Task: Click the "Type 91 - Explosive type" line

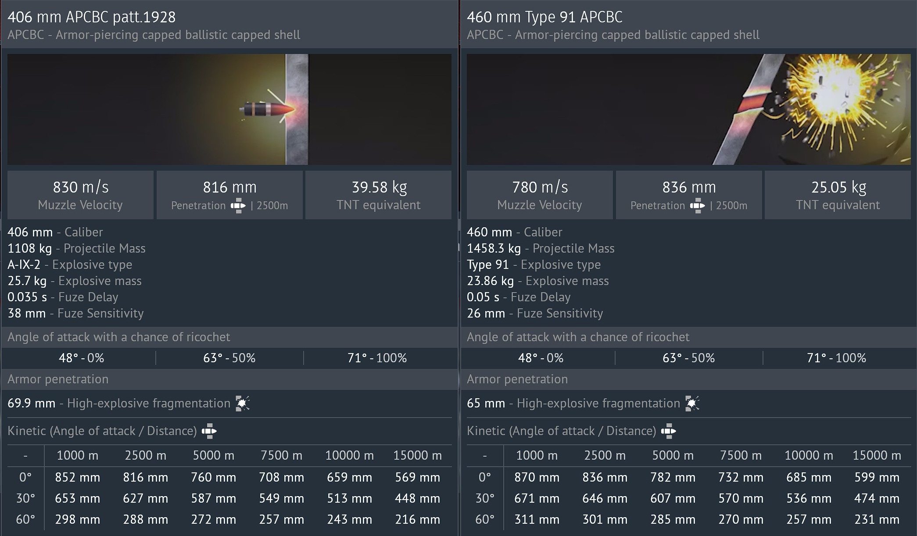Action: pos(534,264)
